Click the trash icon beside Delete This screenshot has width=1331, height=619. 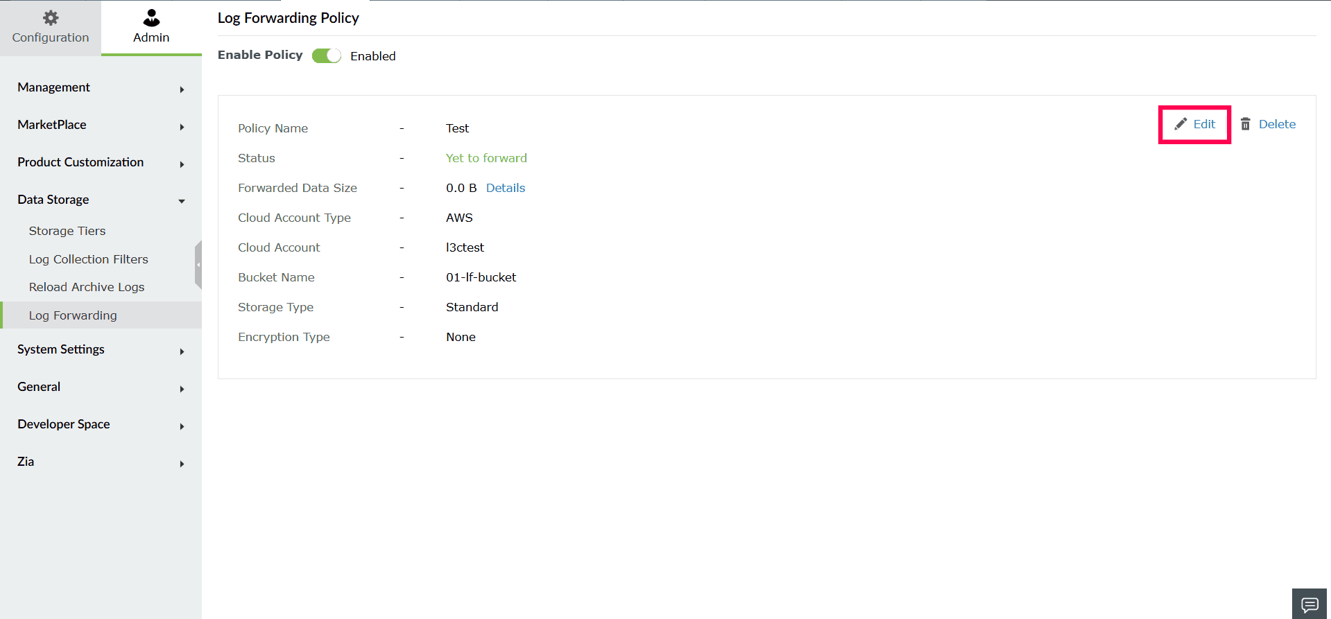pyautogui.click(x=1246, y=124)
